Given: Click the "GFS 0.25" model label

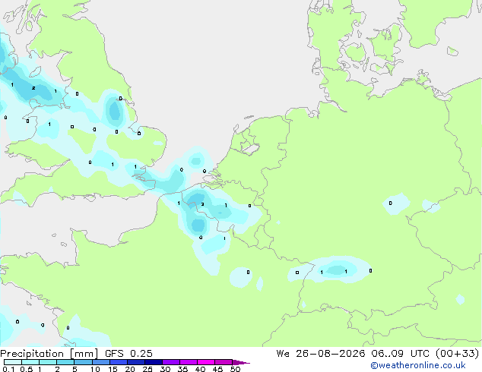Looking at the screenshot, I should [x=128, y=354].
